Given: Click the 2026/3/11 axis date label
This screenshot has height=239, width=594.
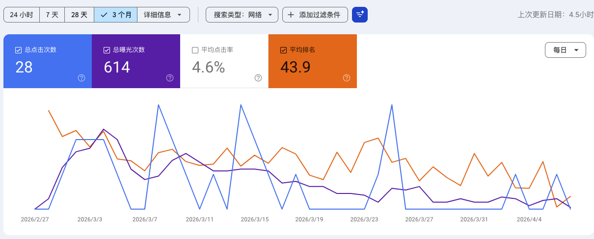Looking at the screenshot, I should (199, 219).
